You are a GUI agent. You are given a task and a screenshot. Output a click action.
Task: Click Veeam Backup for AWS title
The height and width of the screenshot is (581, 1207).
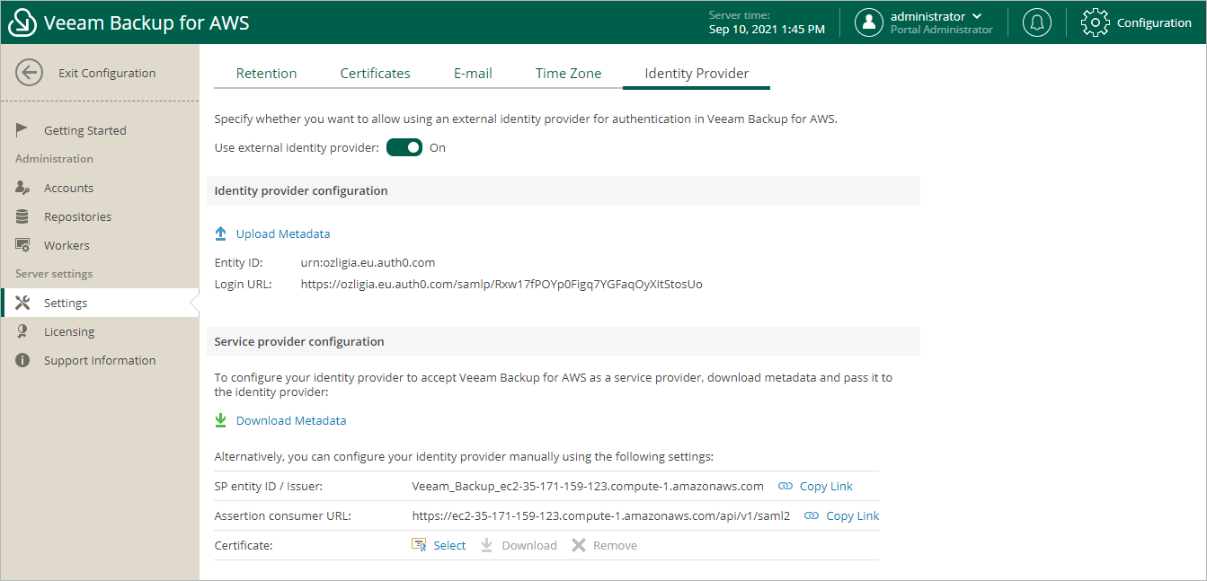tap(146, 22)
